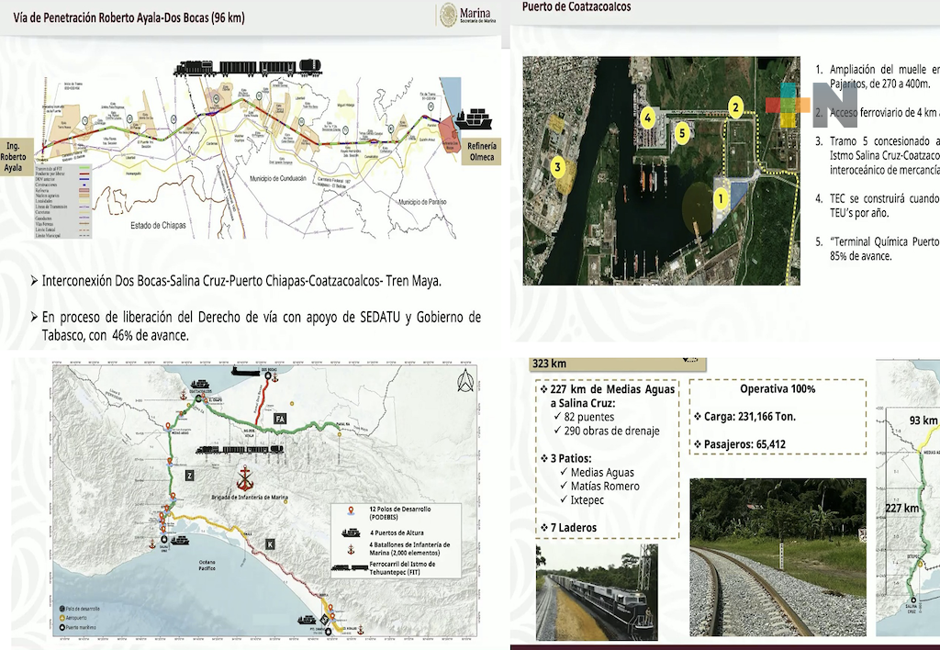Click the locomotive icon for Ferrocarril del Istmo (FIT)

point(349,567)
